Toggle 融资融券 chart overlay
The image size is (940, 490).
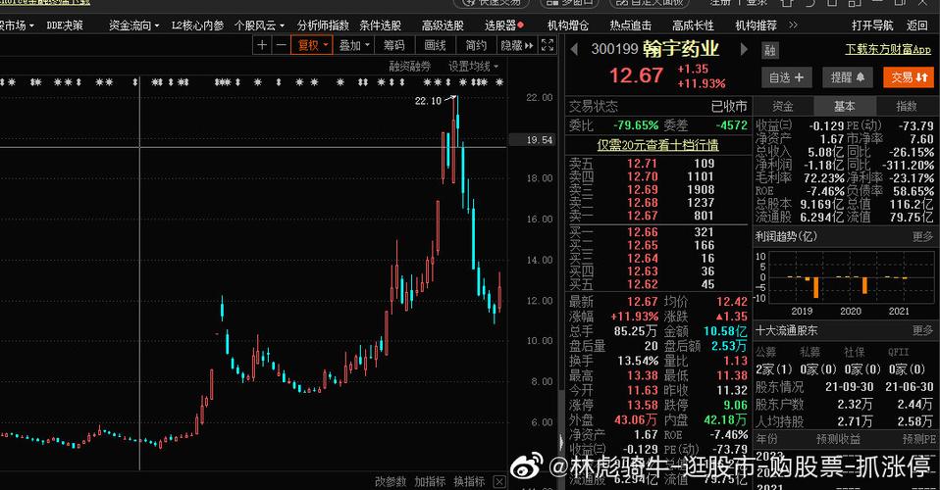click(409, 67)
